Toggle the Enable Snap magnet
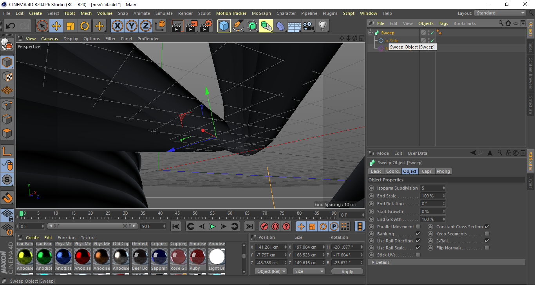The width and height of the screenshot is (535, 285). pos(7,197)
